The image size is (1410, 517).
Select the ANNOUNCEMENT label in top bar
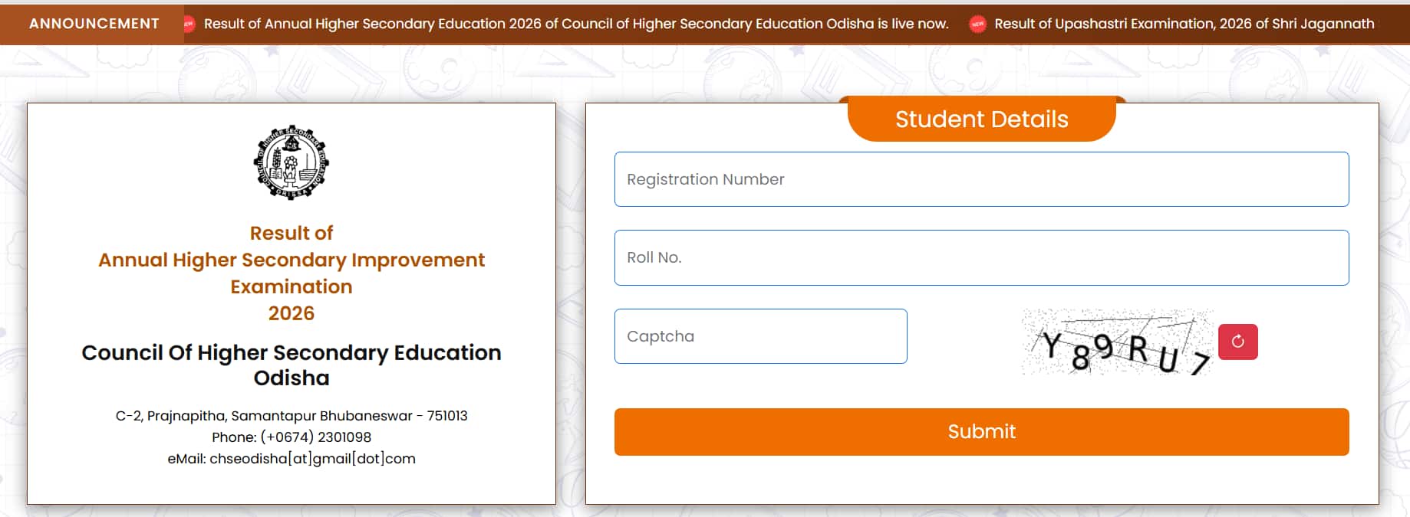(94, 24)
